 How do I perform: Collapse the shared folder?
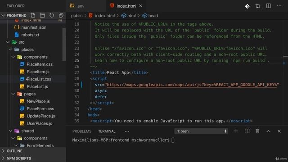[10, 131]
